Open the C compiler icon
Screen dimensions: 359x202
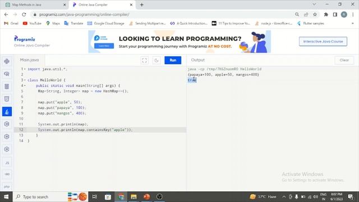(7, 124)
